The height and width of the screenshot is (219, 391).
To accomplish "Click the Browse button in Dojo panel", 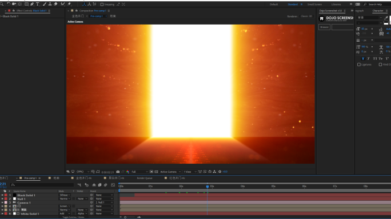I will [x=325, y=27].
